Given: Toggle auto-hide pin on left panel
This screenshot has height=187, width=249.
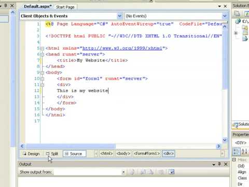Looking at the screenshot, I should 6,6.
